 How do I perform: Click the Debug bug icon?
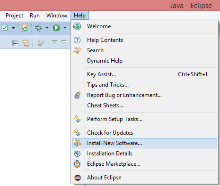[x=38, y=28]
